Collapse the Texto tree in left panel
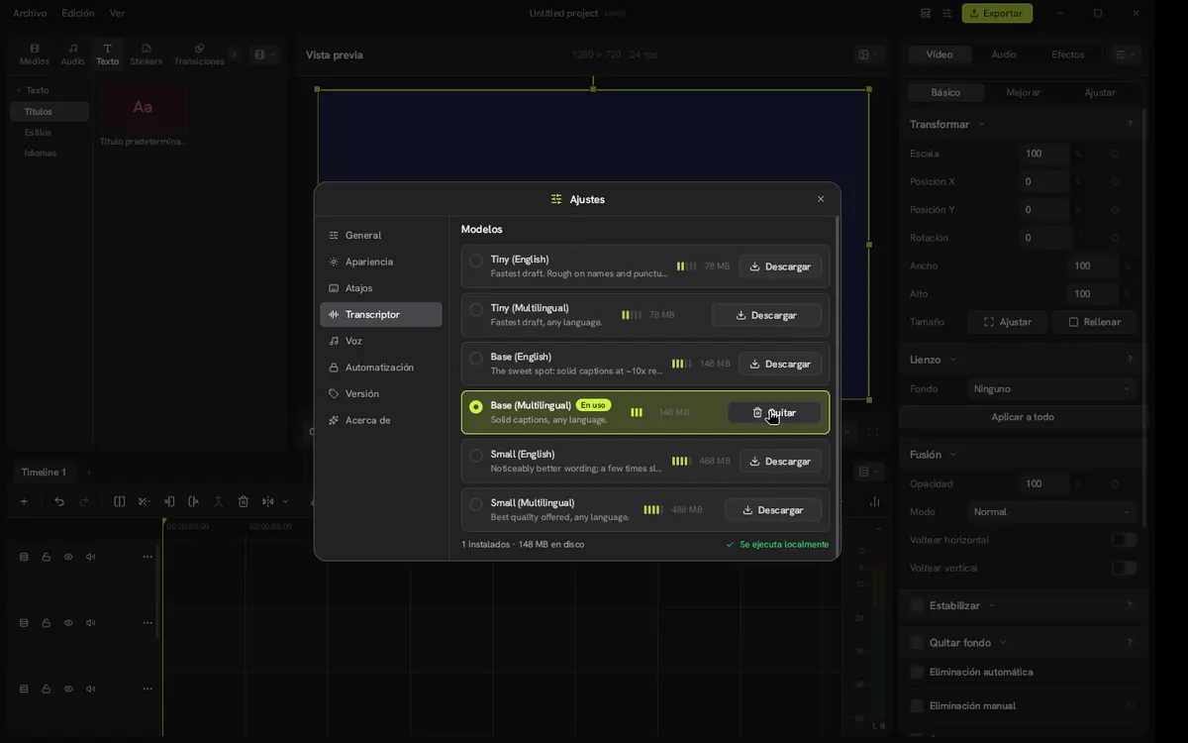 coord(18,90)
